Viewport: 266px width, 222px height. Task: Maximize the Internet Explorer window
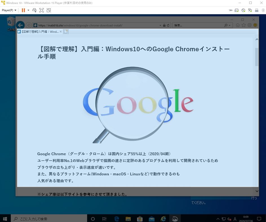click(243, 20)
